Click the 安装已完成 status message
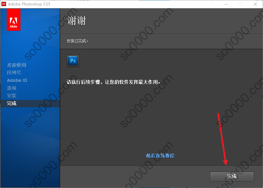This screenshot has width=263, height=188. pyautogui.click(x=77, y=41)
